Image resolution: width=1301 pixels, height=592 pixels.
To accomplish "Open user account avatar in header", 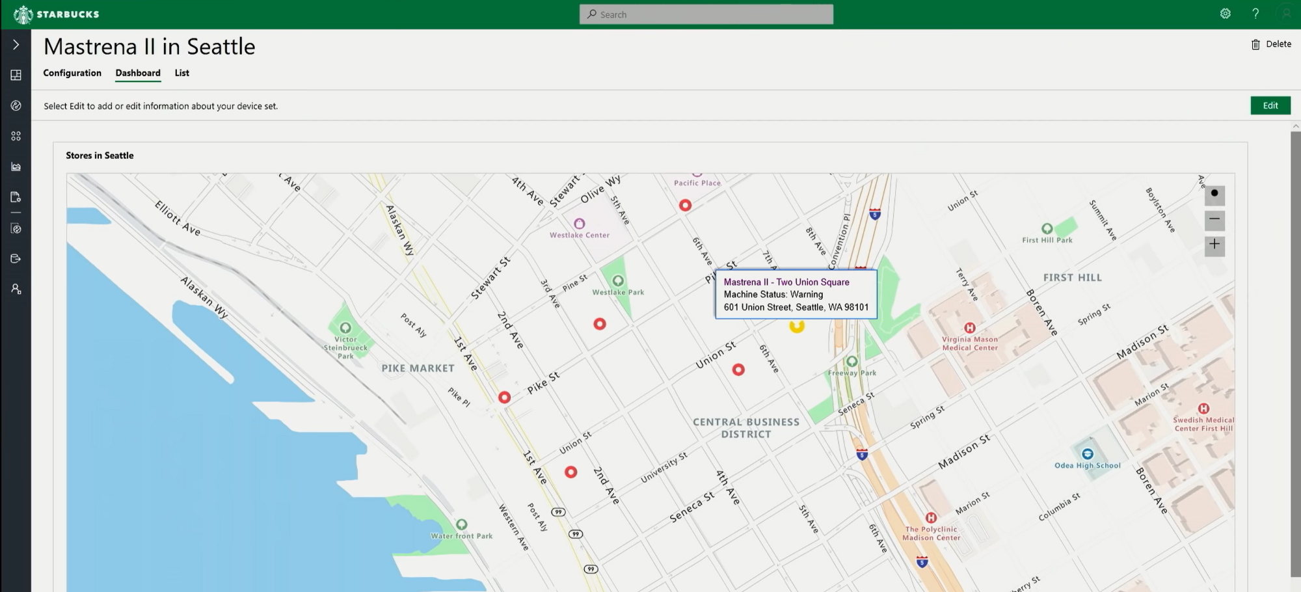I will (1286, 14).
